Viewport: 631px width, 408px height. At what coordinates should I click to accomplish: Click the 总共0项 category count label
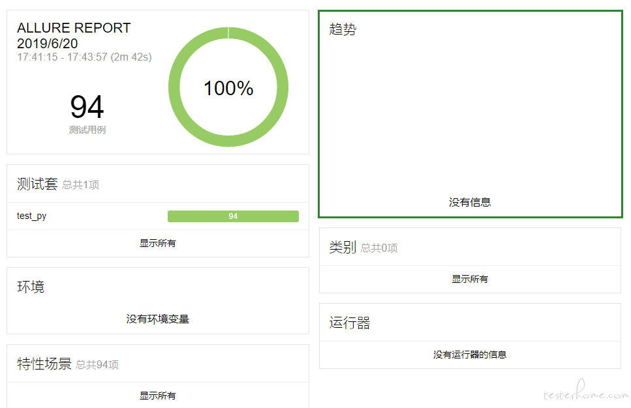tap(379, 248)
